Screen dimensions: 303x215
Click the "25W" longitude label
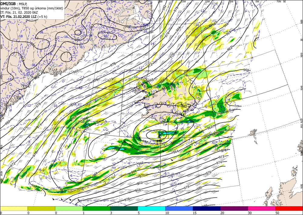(x=137, y=2)
